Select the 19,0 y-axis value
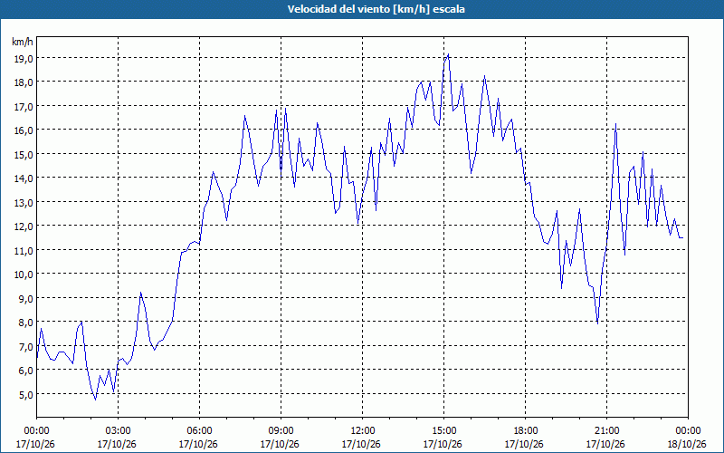The height and width of the screenshot is (453, 724). 24,59
